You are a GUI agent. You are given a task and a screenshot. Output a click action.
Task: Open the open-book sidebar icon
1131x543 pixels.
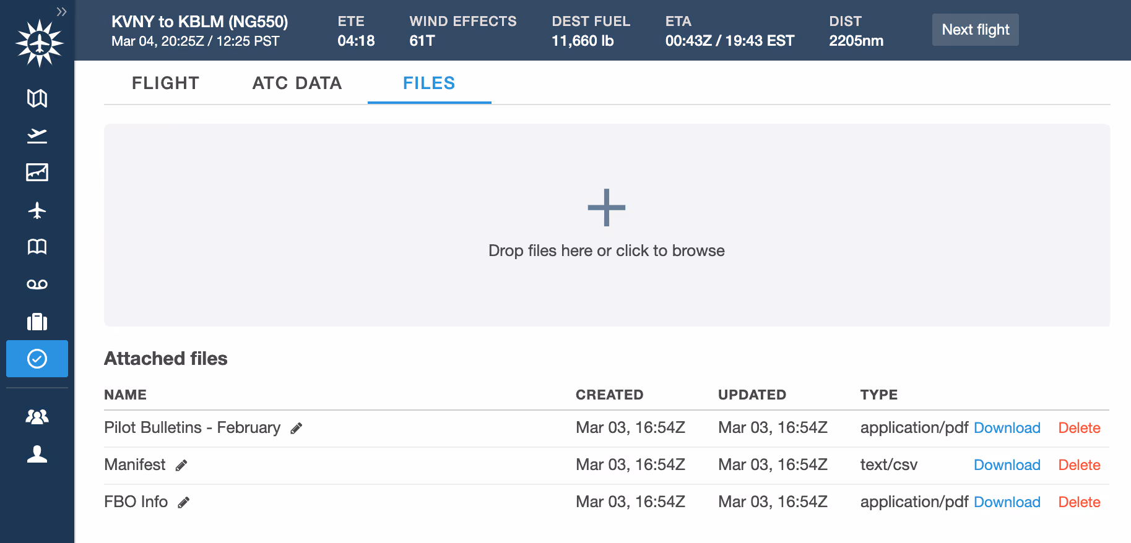pos(37,247)
